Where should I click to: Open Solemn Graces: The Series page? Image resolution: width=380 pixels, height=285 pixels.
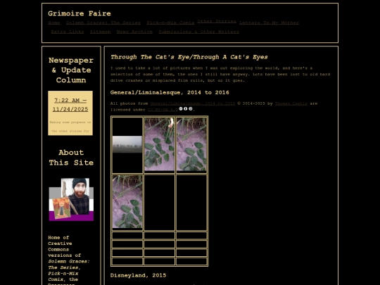coord(103,23)
